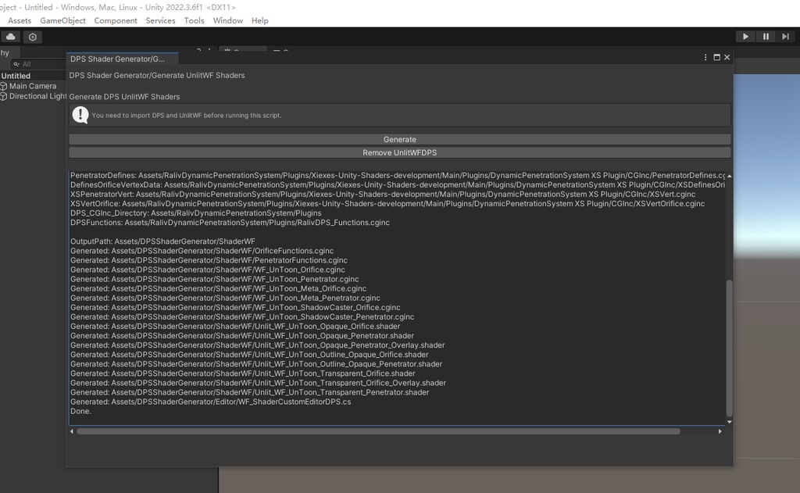Open the Component menu
The width and height of the screenshot is (800, 493).
pyautogui.click(x=116, y=20)
